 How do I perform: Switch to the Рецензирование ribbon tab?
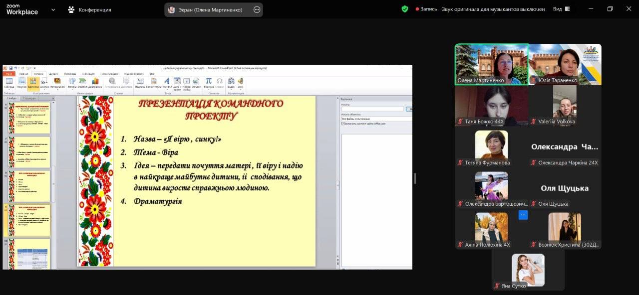[x=134, y=74]
